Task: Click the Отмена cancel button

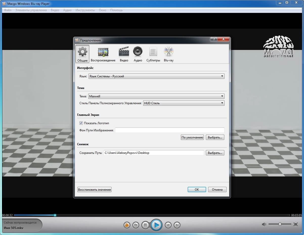Action: (217, 190)
